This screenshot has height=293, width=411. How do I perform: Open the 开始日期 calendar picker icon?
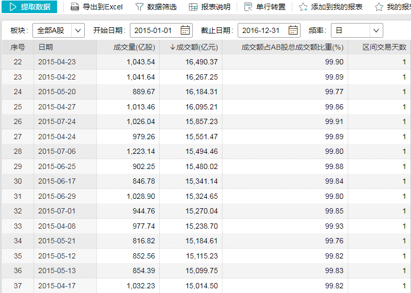coord(185,30)
